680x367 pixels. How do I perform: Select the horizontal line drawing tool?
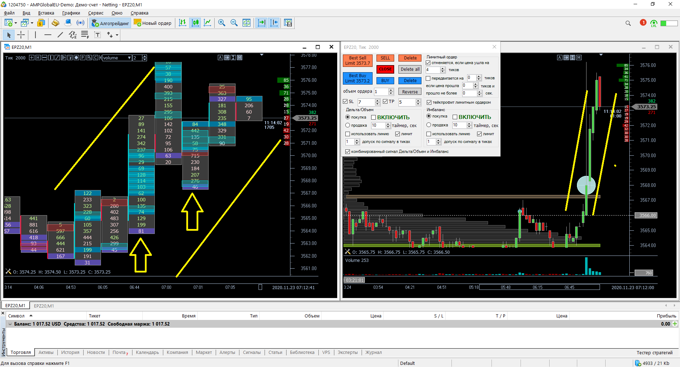(x=48, y=35)
